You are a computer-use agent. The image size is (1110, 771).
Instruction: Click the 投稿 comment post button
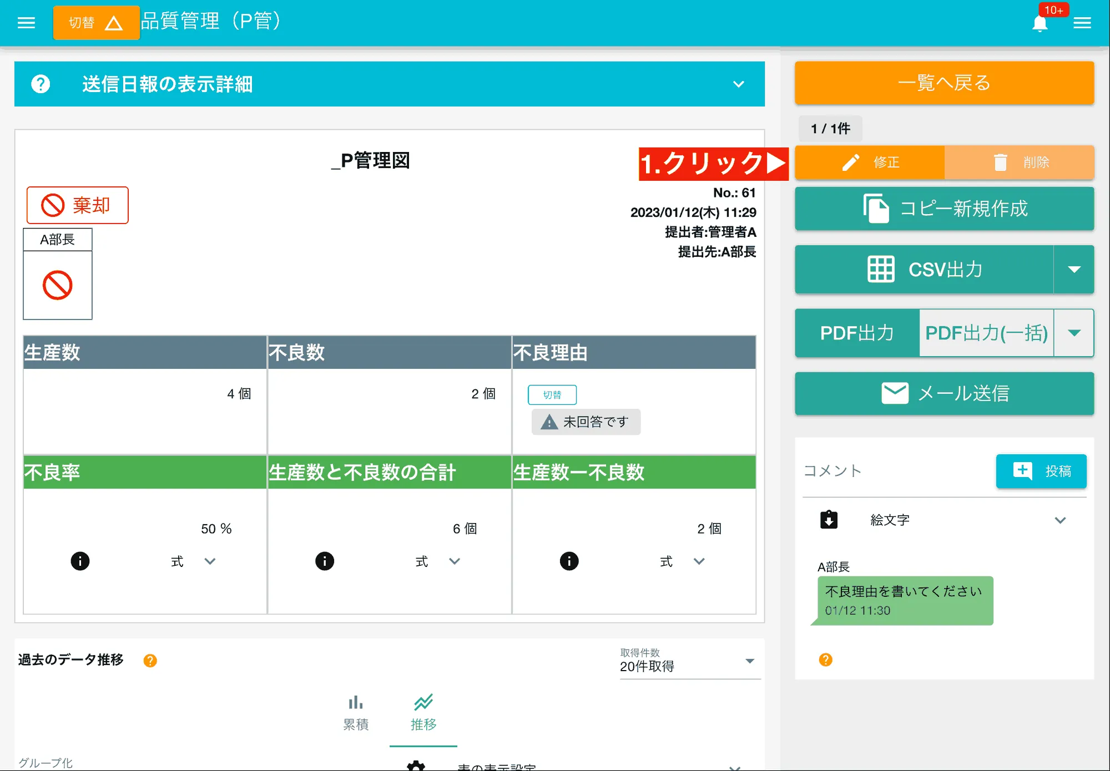tap(1041, 471)
